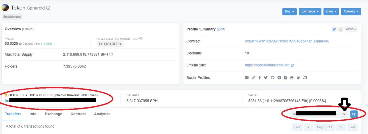Viewport: 368px width, 134px height.
Task: Switch to the Exchange tab
Action: pyautogui.click(x=53, y=114)
